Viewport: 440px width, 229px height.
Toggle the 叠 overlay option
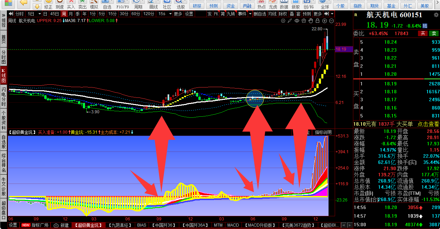click(x=292, y=14)
